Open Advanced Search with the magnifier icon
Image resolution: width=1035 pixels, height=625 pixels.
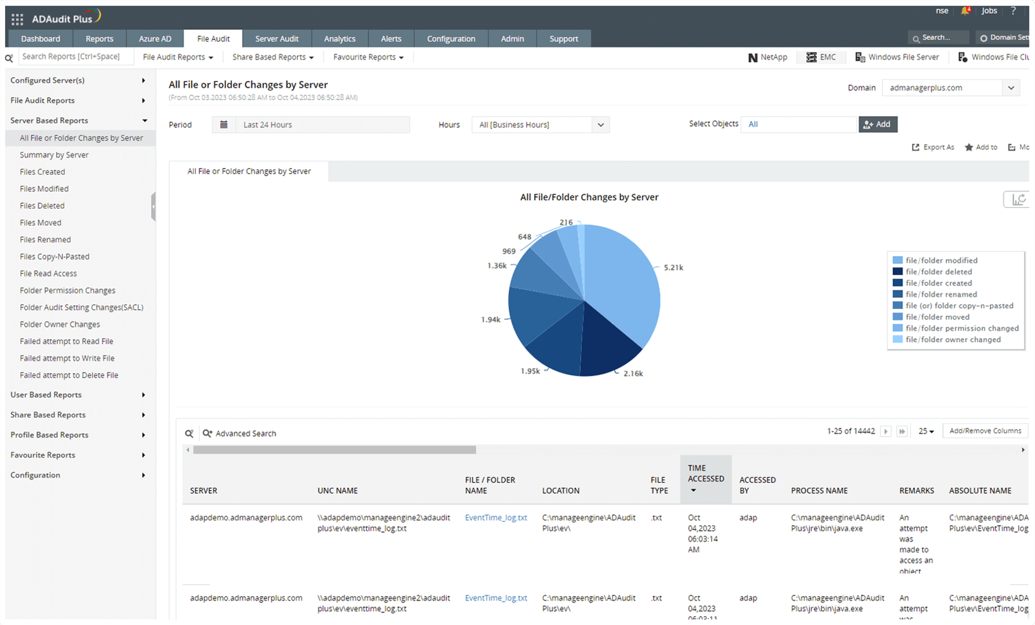pos(207,433)
